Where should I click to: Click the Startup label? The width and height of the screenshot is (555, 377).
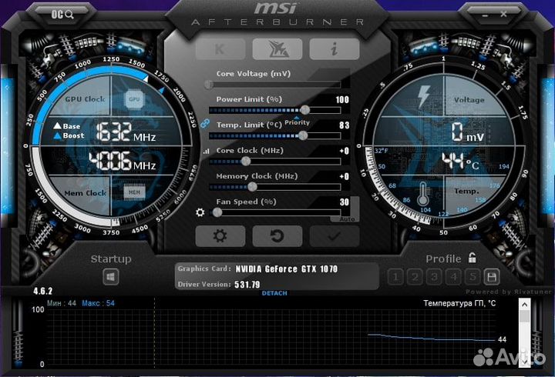(x=111, y=259)
